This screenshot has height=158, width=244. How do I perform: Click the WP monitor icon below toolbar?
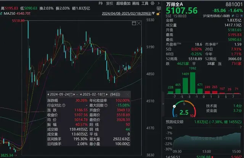click(159, 8)
